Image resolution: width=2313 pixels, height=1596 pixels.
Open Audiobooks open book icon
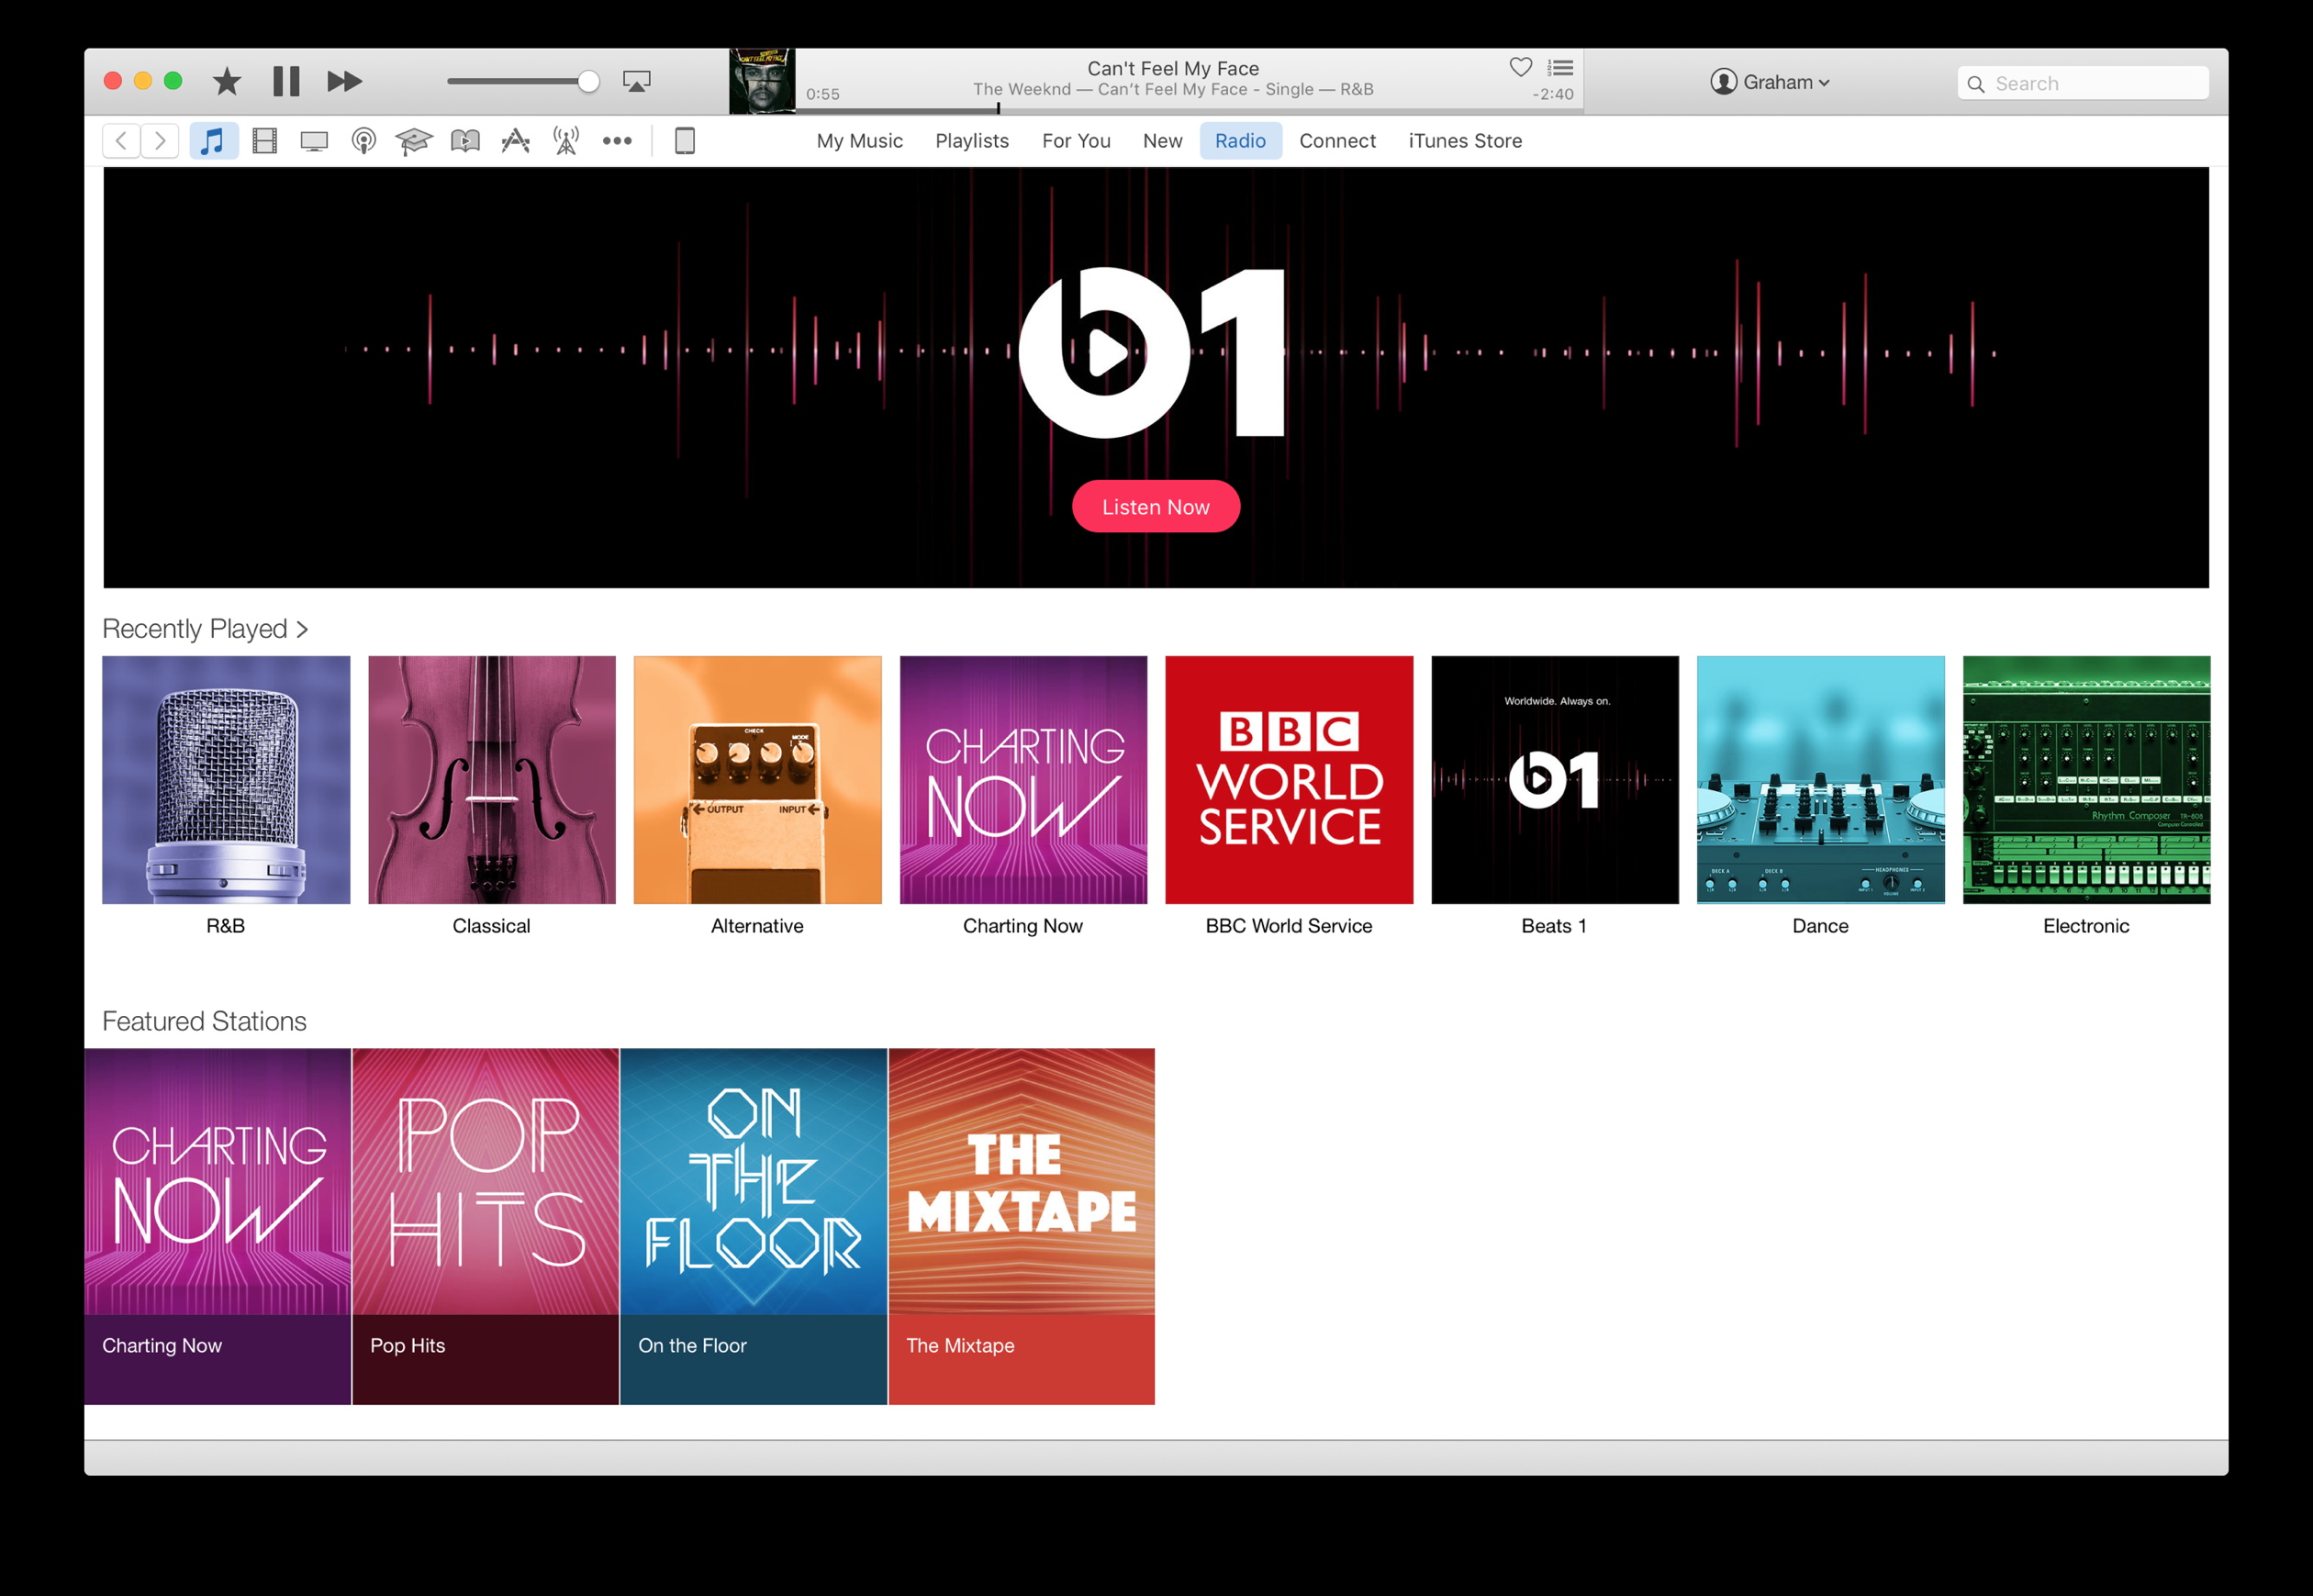point(465,141)
